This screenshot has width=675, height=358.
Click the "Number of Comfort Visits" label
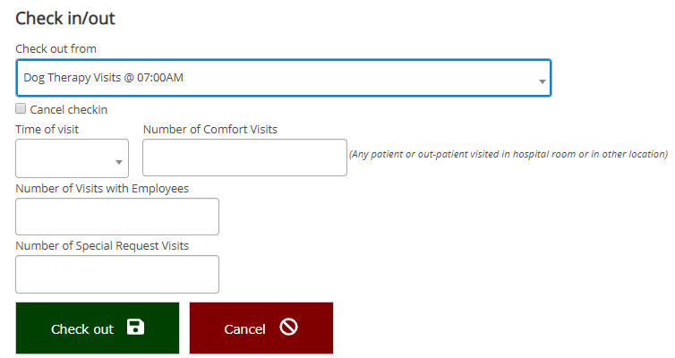209,129
